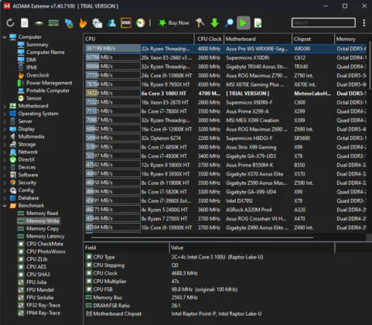
Task: Collapse the Benchmark tree node
Action: point(5,206)
